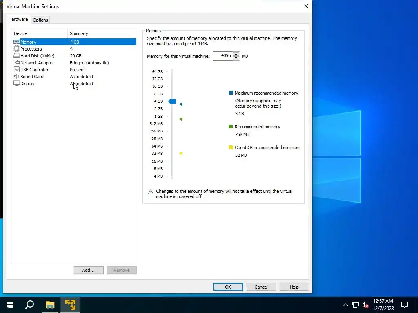Click the network status tray icon

(x=355, y=305)
